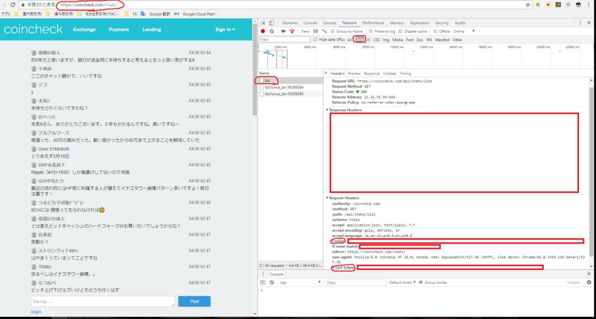This screenshot has width=596, height=319.
Task: Follow the login link below chat input
Action: pyautogui.click(x=36, y=312)
